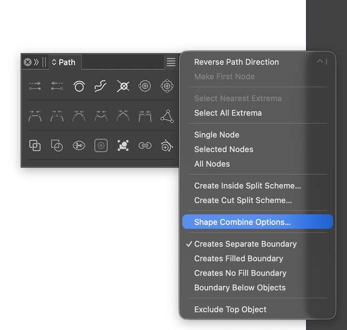This screenshot has width=347, height=330.
Task: Click the overlapping squares combine icon
Action: (35, 145)
